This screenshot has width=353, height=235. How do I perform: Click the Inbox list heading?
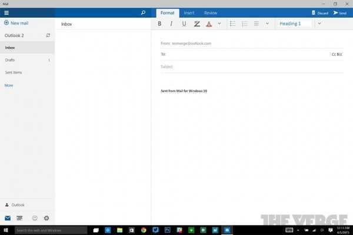[x=66, y=24]
